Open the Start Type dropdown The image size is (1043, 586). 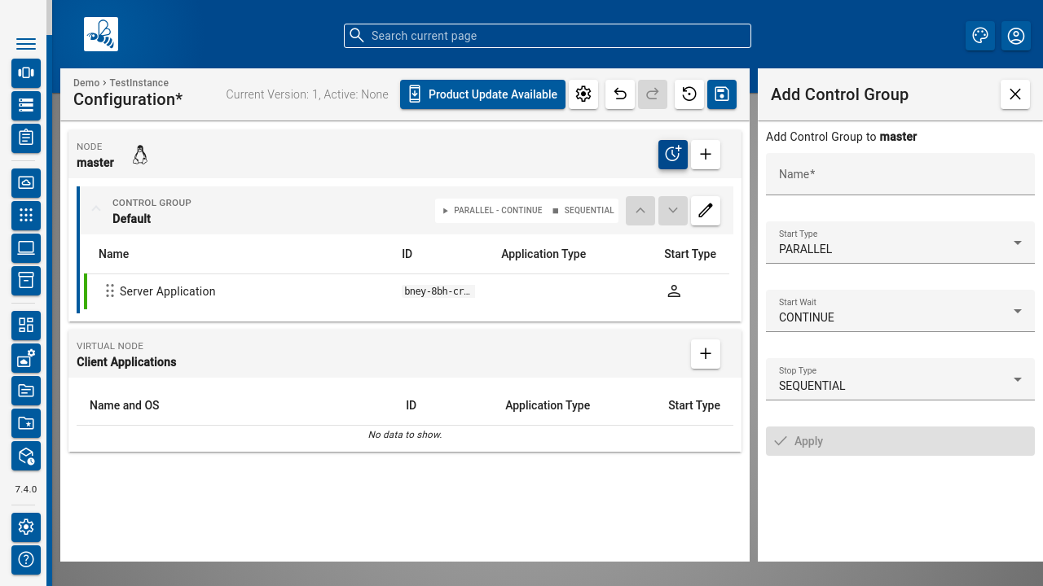[x=900, y=243]
